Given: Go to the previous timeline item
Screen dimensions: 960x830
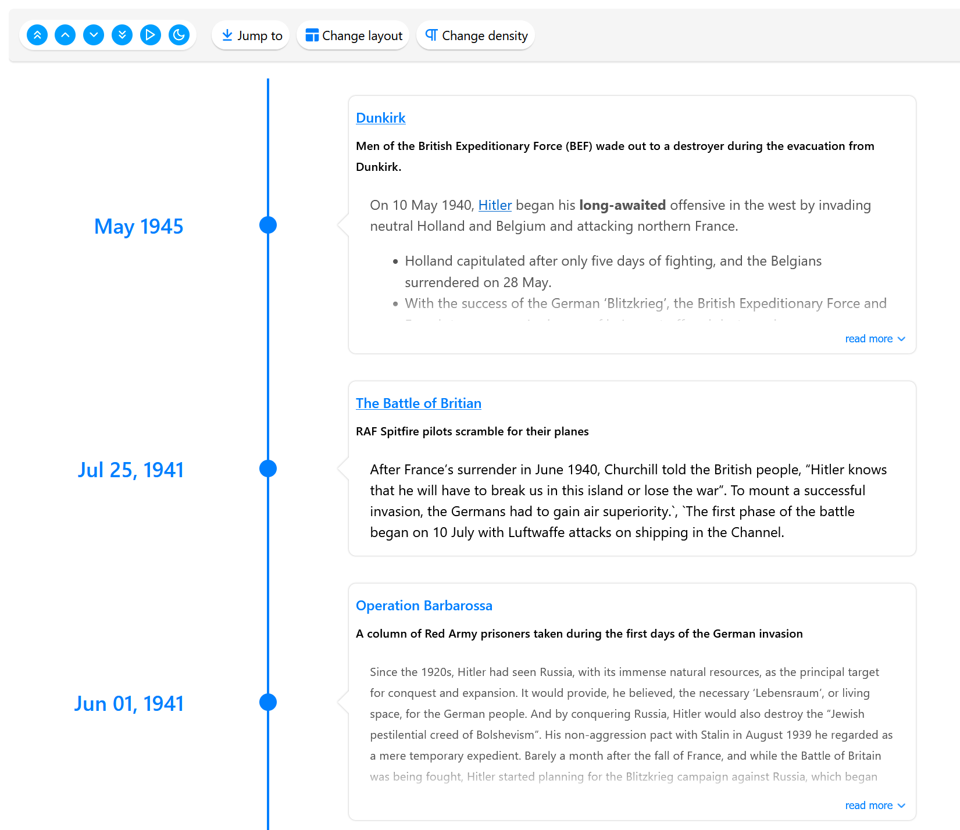Looking at the screenshot, I should pos(65,35).
